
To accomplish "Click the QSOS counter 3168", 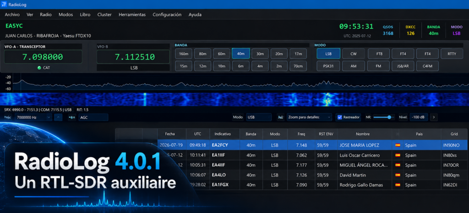I will 388,33.
